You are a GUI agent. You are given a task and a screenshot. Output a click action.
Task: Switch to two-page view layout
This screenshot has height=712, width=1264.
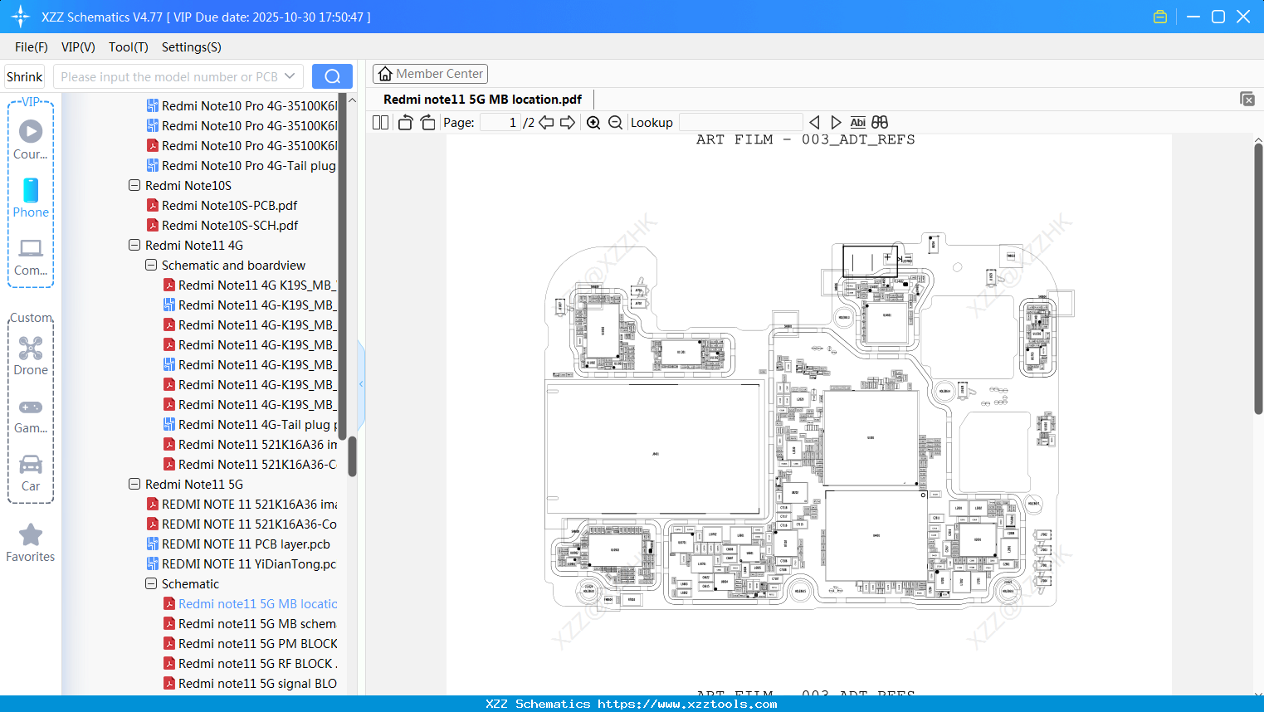pyautogui.click(x=379, y=121)
